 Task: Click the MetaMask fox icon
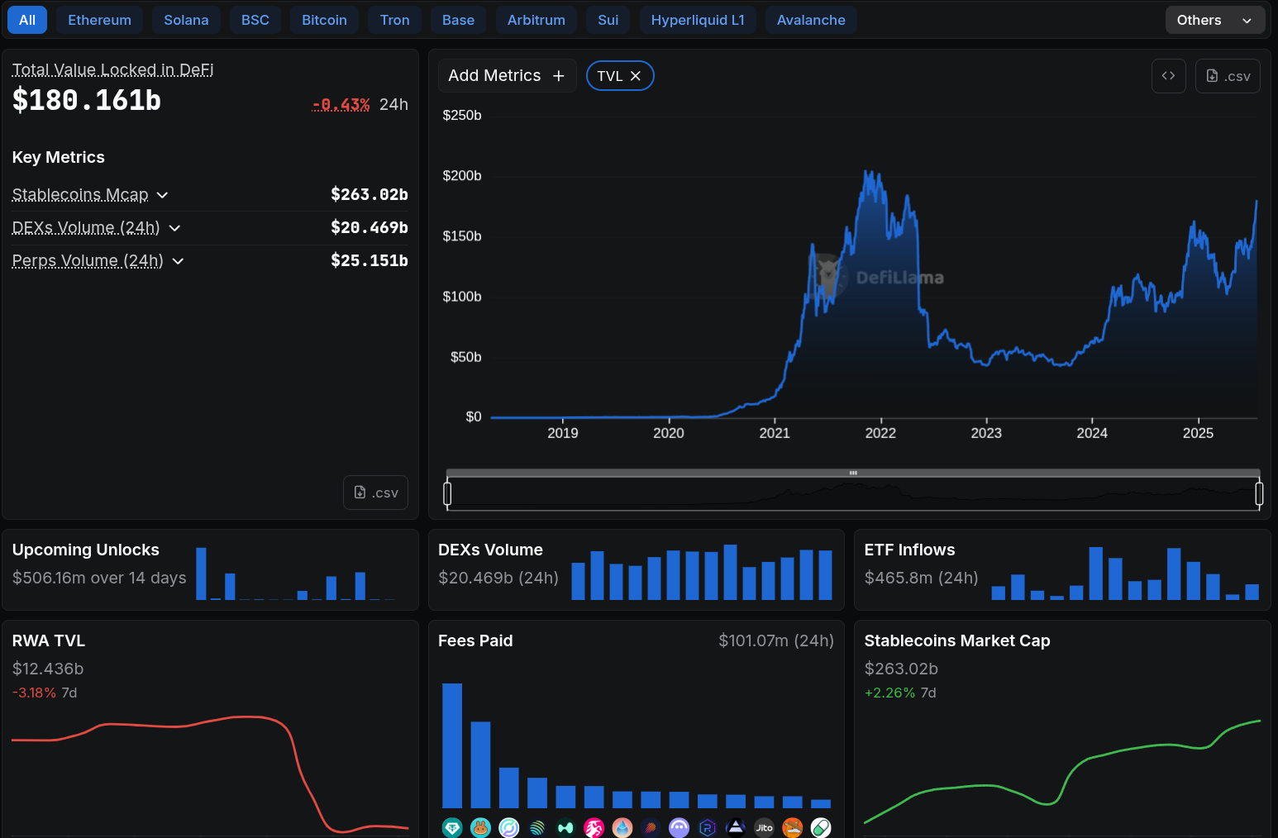click(x=792, y=827)
